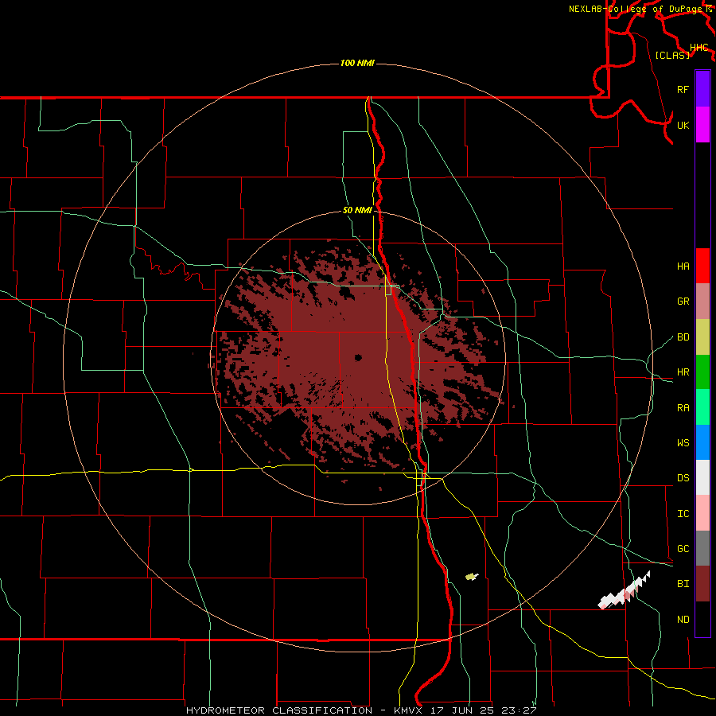Image resolution: width=716 pixels, height=716 pixels.
Task: Click the BD legend label
Action: point(683,337)
